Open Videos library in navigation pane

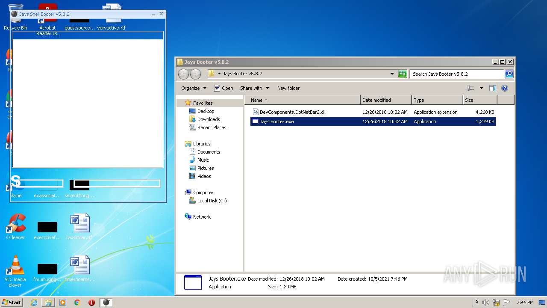click(x=204, y=176)
